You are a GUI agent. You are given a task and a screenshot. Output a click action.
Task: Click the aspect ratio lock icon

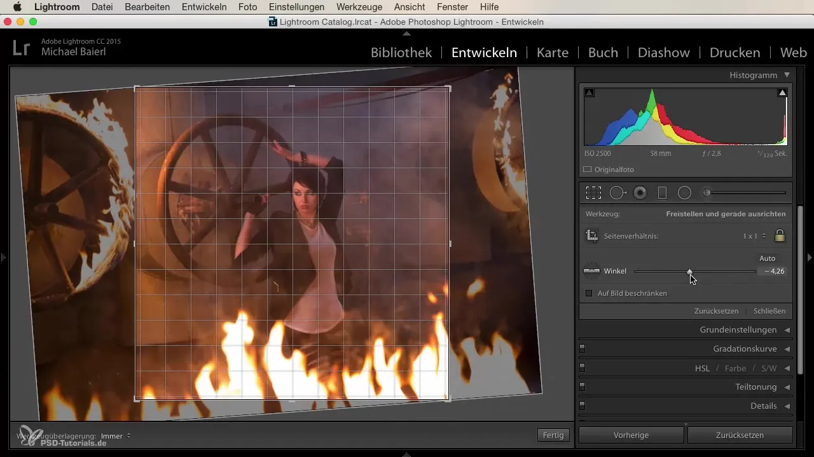[x=780, y=235]
